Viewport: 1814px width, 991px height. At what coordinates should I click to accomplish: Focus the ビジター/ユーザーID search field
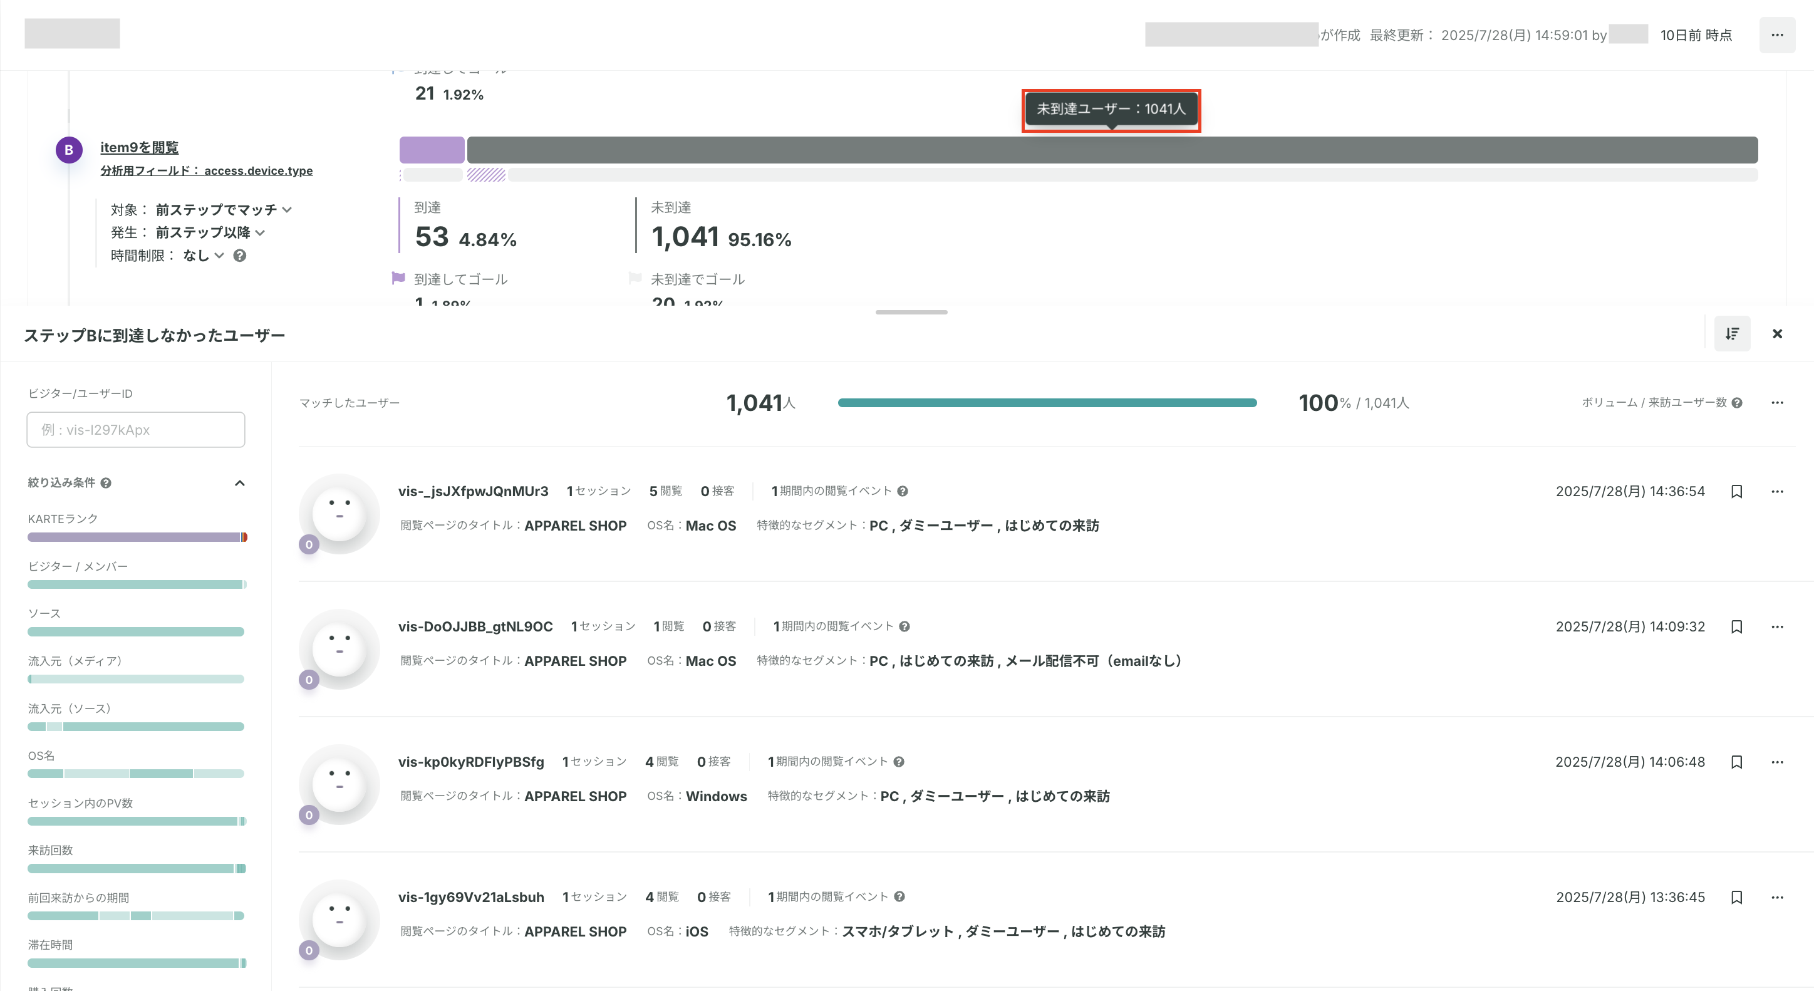(136, 430)
